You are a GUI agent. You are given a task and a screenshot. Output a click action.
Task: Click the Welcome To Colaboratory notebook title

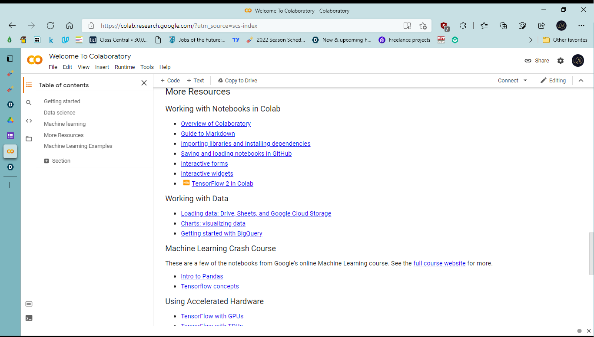[x=90, y=56]
